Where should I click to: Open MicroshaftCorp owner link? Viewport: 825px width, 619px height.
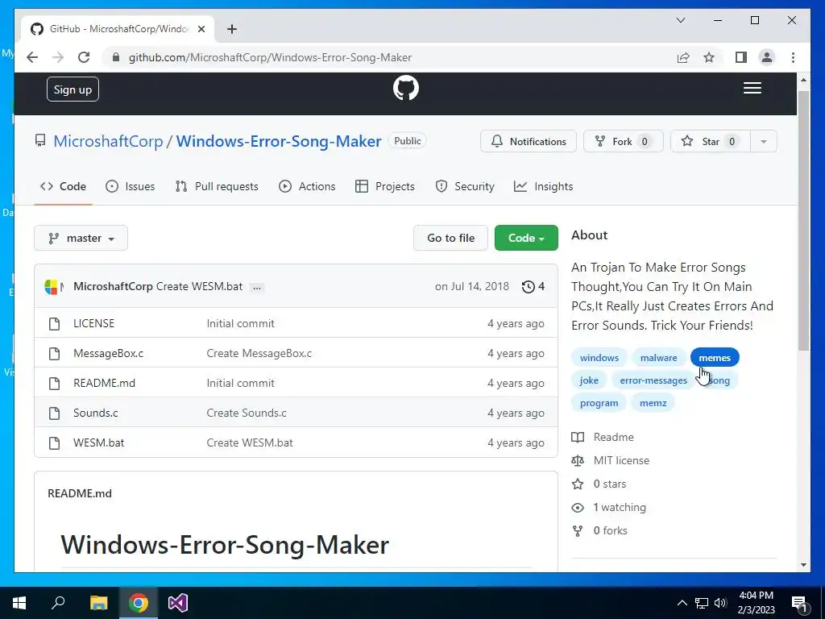tap(109, 141)
